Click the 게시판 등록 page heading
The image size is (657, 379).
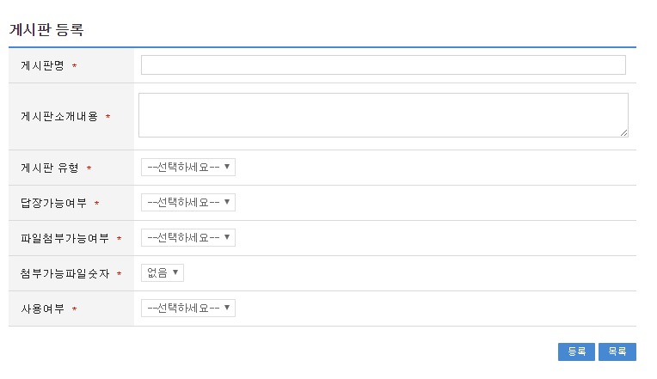point(46,29)
